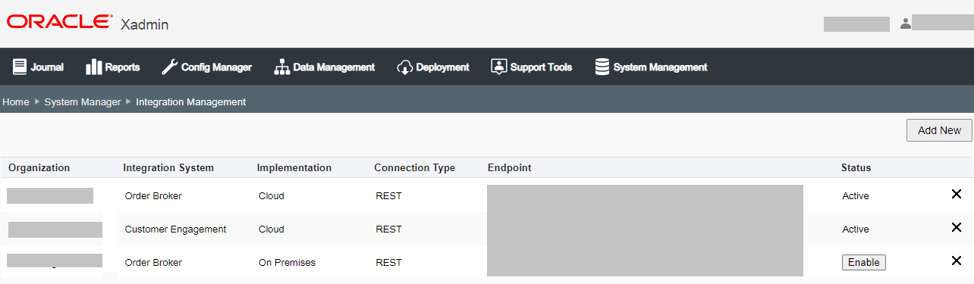Viewport: 974px width, 284px height.
Task: Go to System Manager breadcrumb link
Action: 83,101
